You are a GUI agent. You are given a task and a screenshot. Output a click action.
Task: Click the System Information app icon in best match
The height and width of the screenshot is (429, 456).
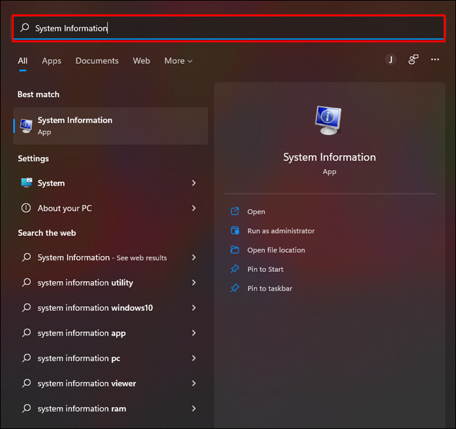coord(26,126)
